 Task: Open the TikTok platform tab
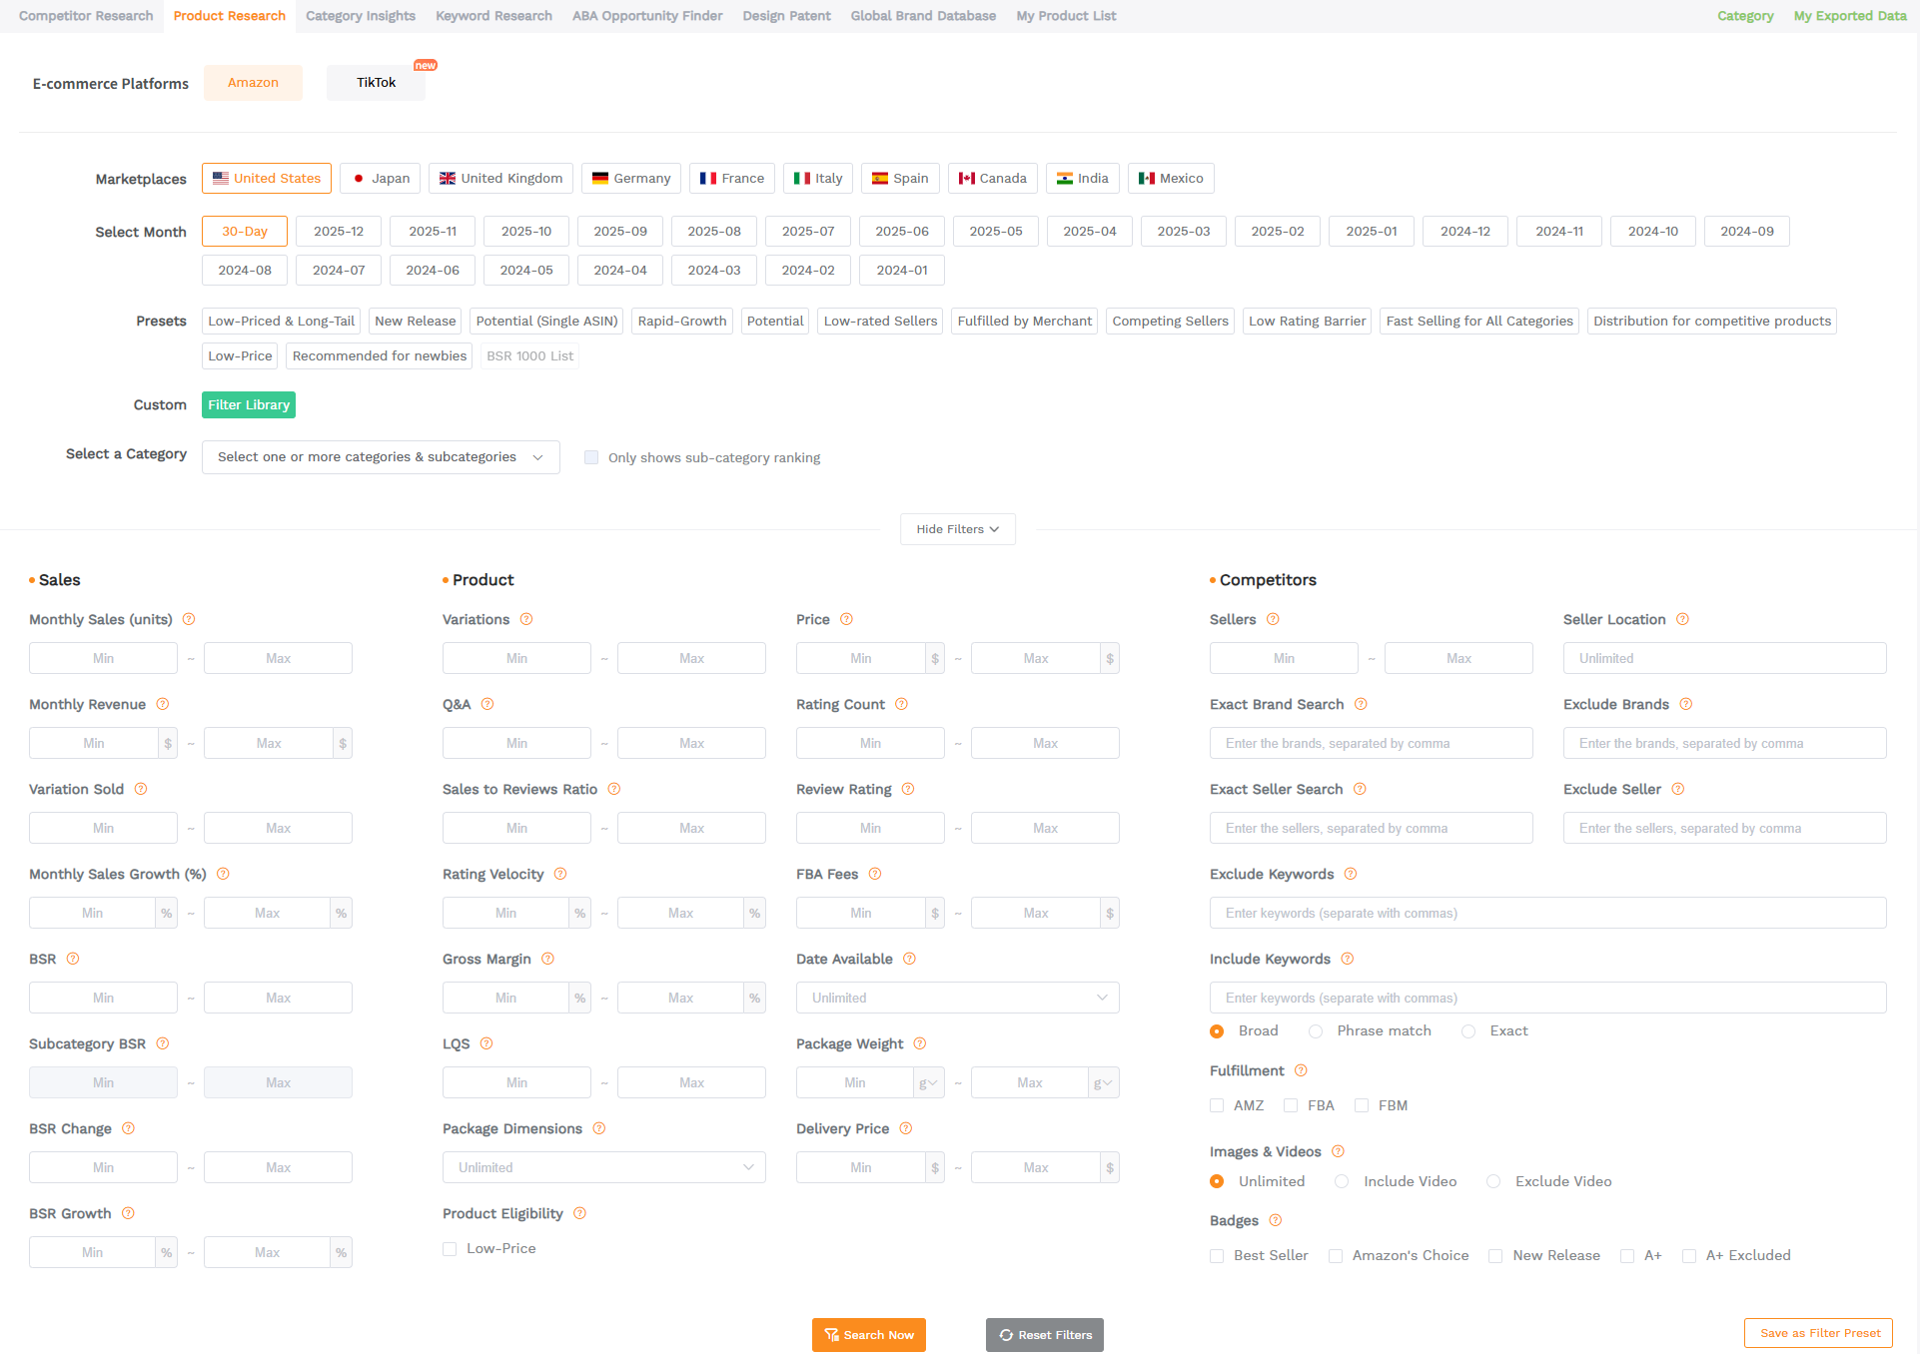pyautogui.click(x=376, y=83)
